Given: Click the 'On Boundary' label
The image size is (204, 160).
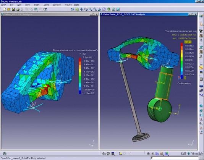Looking at the screenshot, I should [184, 84].
